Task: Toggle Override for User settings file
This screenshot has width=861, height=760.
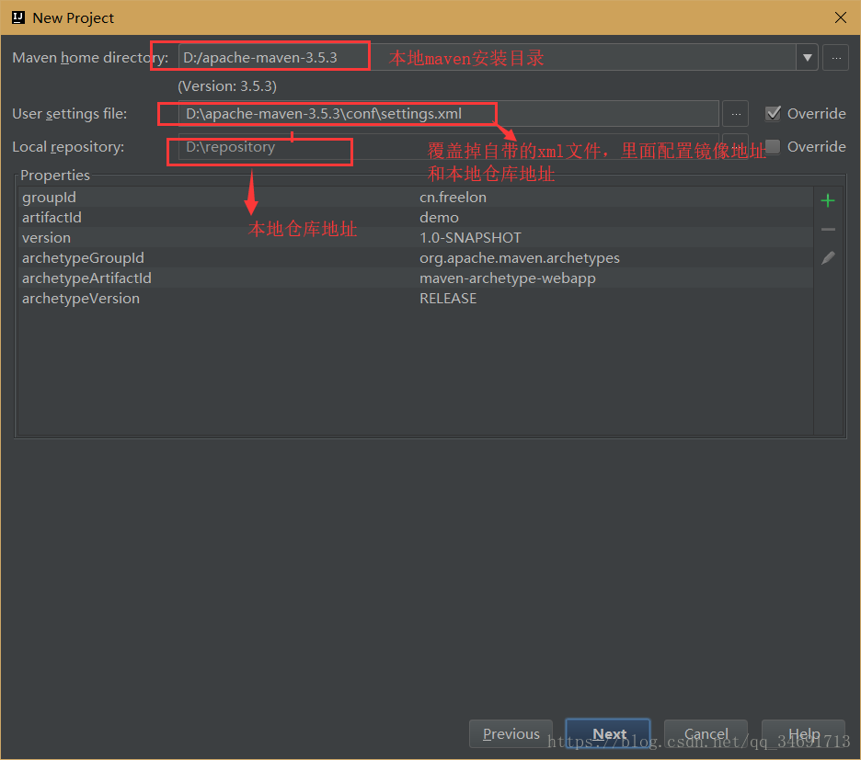Action: [x=773, y=114]
